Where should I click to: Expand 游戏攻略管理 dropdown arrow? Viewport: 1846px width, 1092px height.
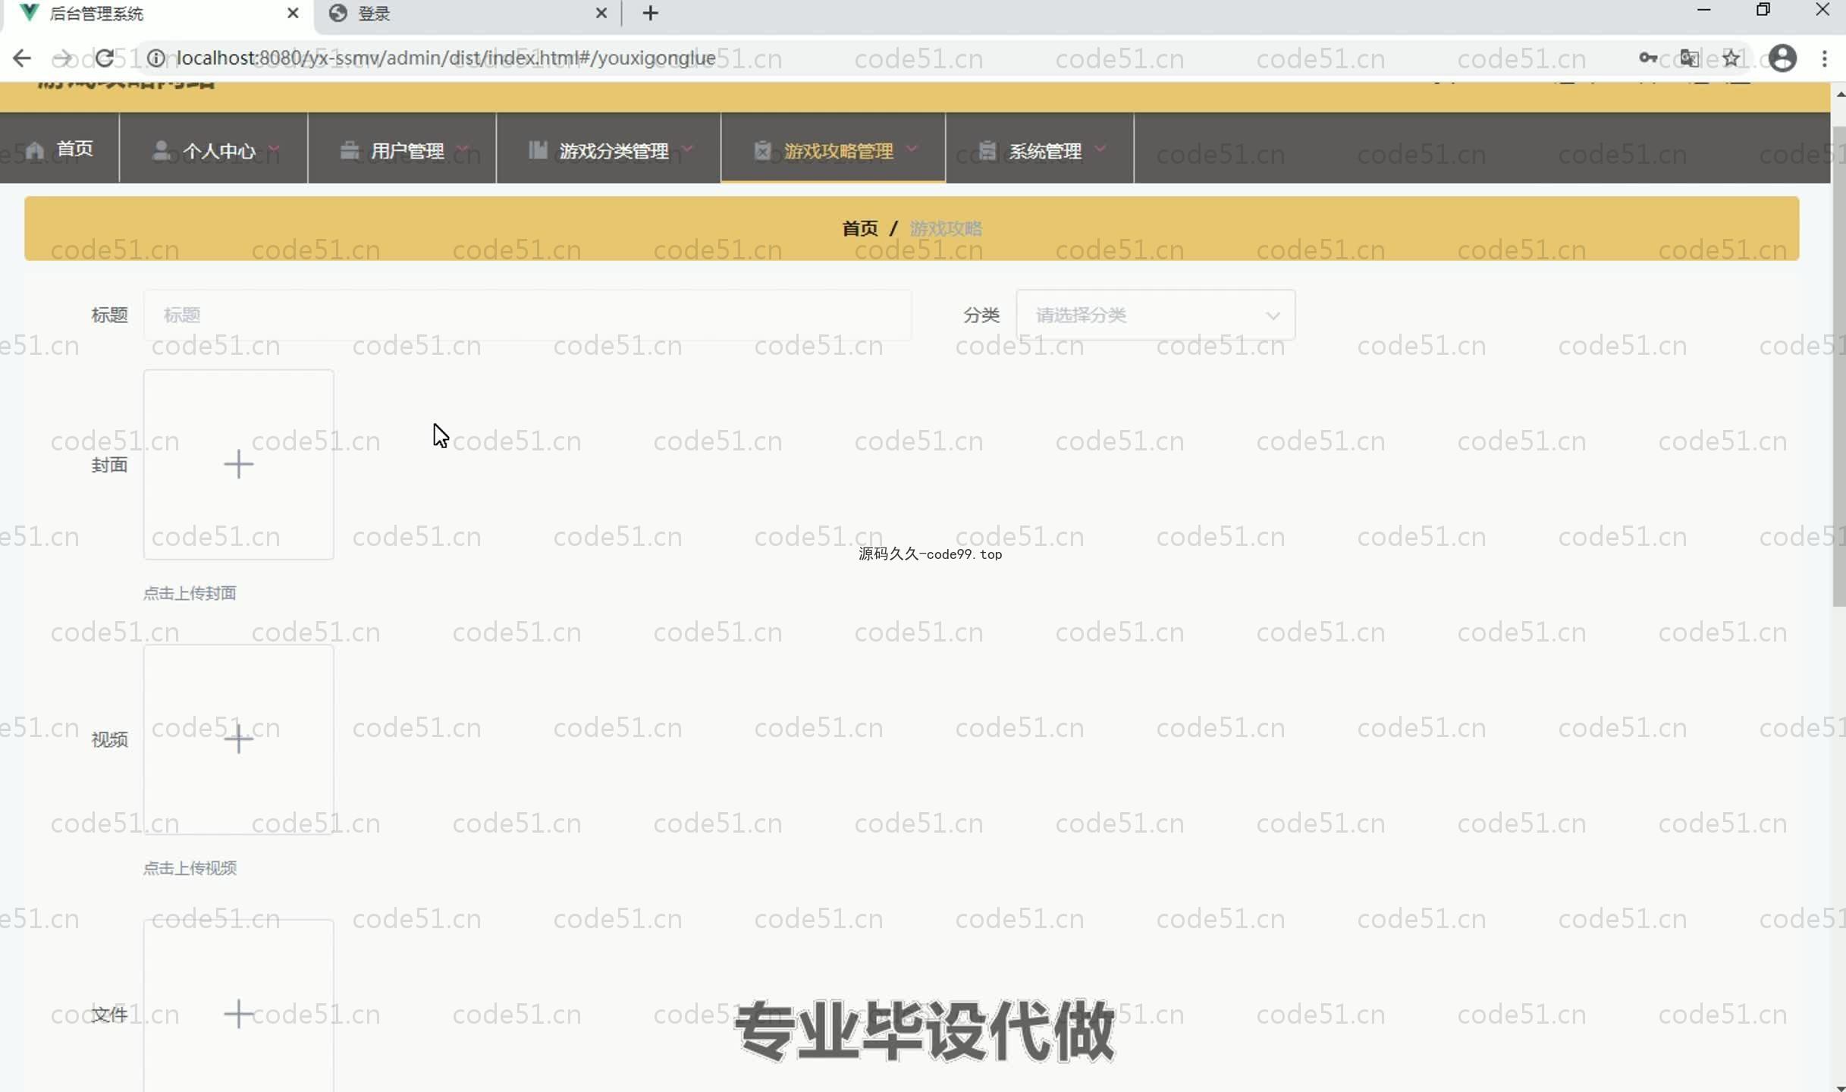click(x=912, y=149)
